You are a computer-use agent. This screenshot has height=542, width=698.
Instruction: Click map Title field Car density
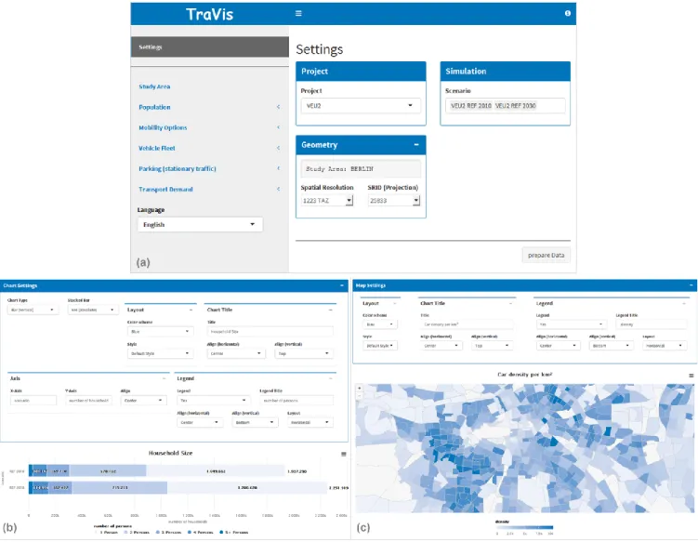click(467, 324)
